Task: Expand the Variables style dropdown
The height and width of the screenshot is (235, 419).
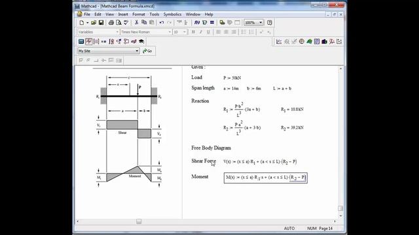Action: (117, 32)
